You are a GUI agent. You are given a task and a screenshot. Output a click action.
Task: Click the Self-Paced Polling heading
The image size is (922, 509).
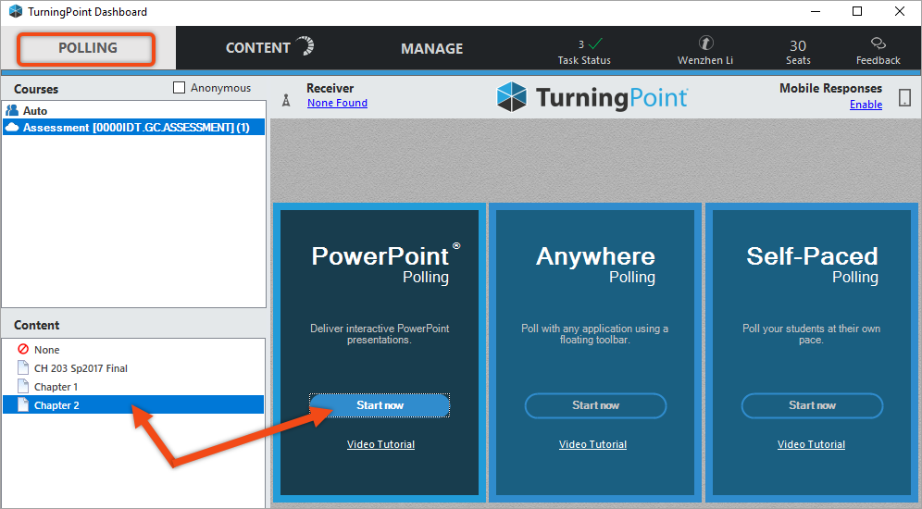pyautogui.click(x=812, y=264)
